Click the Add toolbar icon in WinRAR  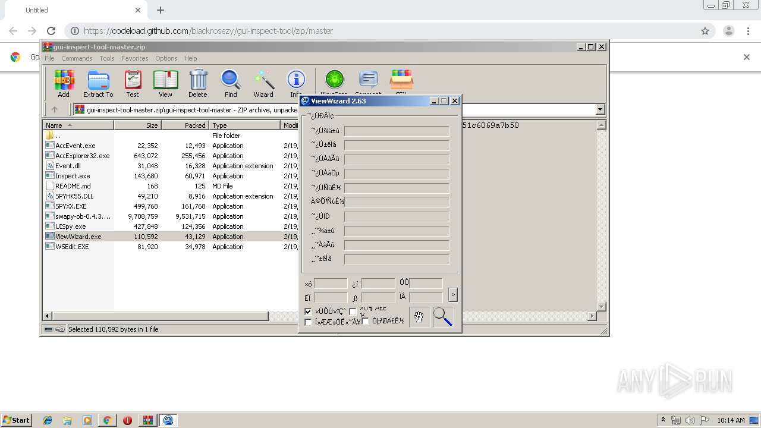click(64, 83)
